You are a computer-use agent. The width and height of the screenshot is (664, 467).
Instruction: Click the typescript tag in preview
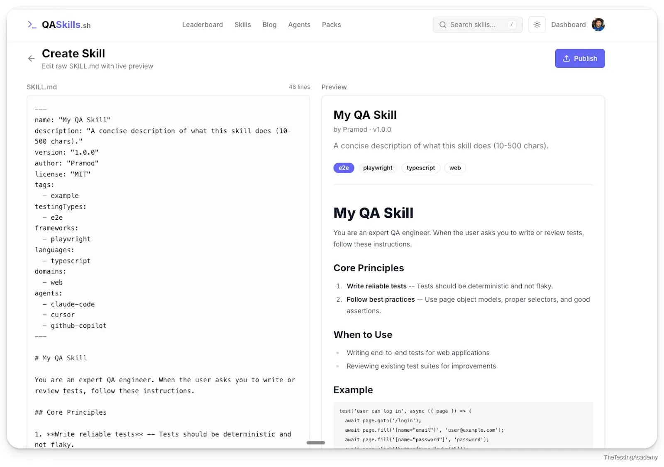coord(421,168)
